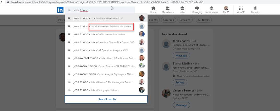
Task: Open the Jobs briefcase icon
Action: click(182, 8)
